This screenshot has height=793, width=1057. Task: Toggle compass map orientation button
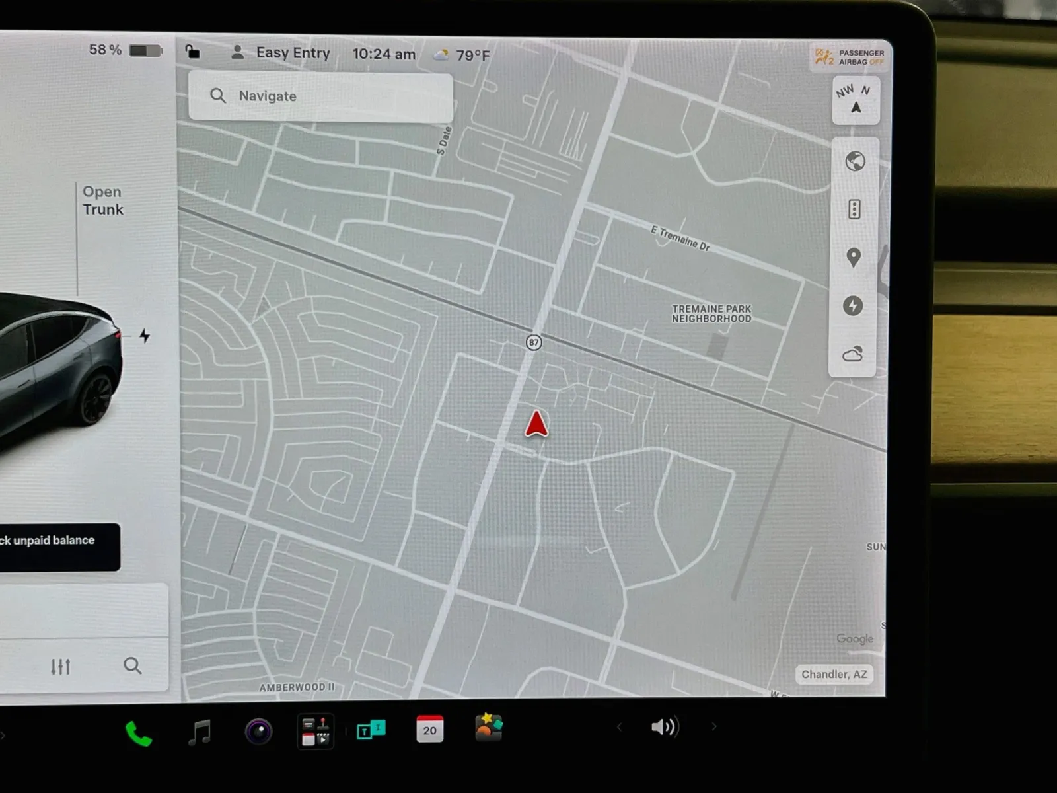[x=856, y=100]
